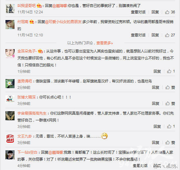Open the username link 张博大精深

pyautogui.click(x=27, y=97)
